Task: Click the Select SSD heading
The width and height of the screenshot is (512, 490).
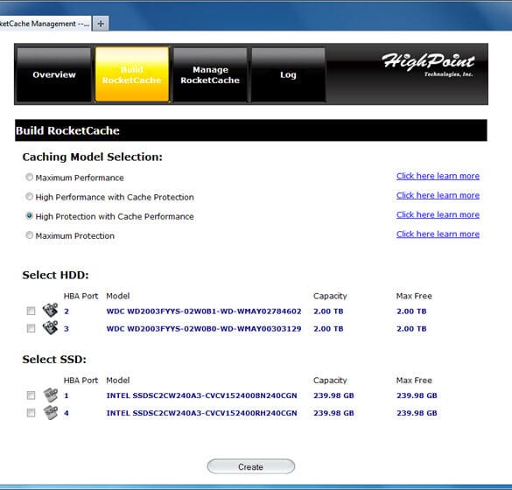Action: 54,360
